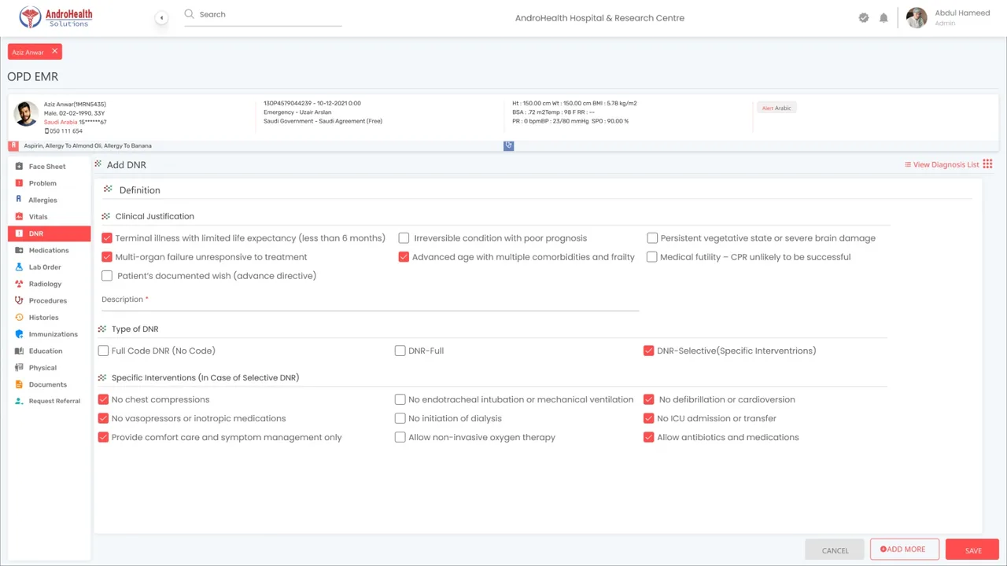Click the Vitals sidebar icon

(x=19, y=217)
